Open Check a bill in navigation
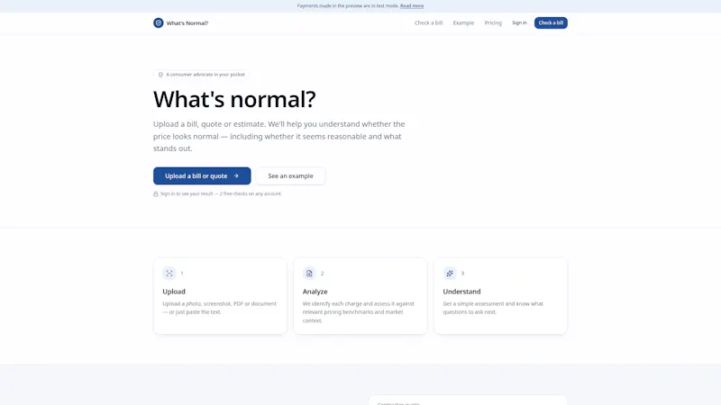721x405 pixels. point(428,23)
